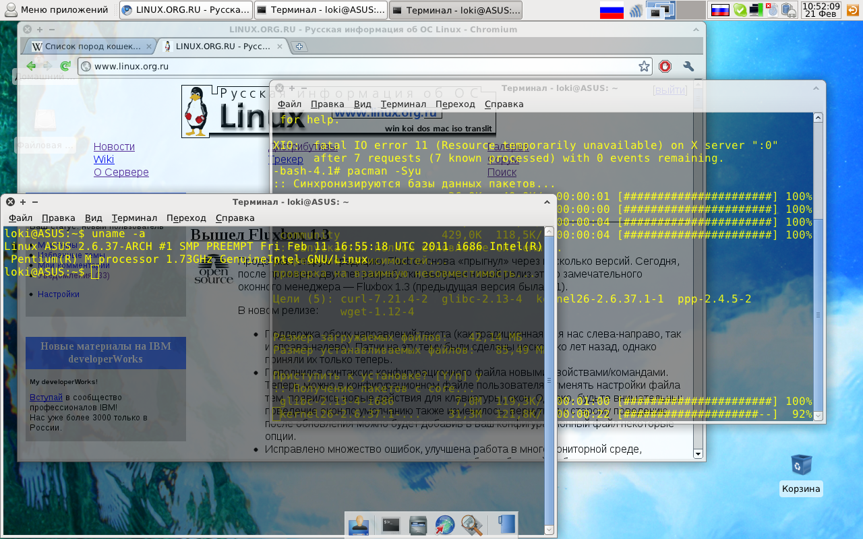
Task: Click the 10:52:09 clock in panel
Action: pyautogui.click(x=821, y=6)
